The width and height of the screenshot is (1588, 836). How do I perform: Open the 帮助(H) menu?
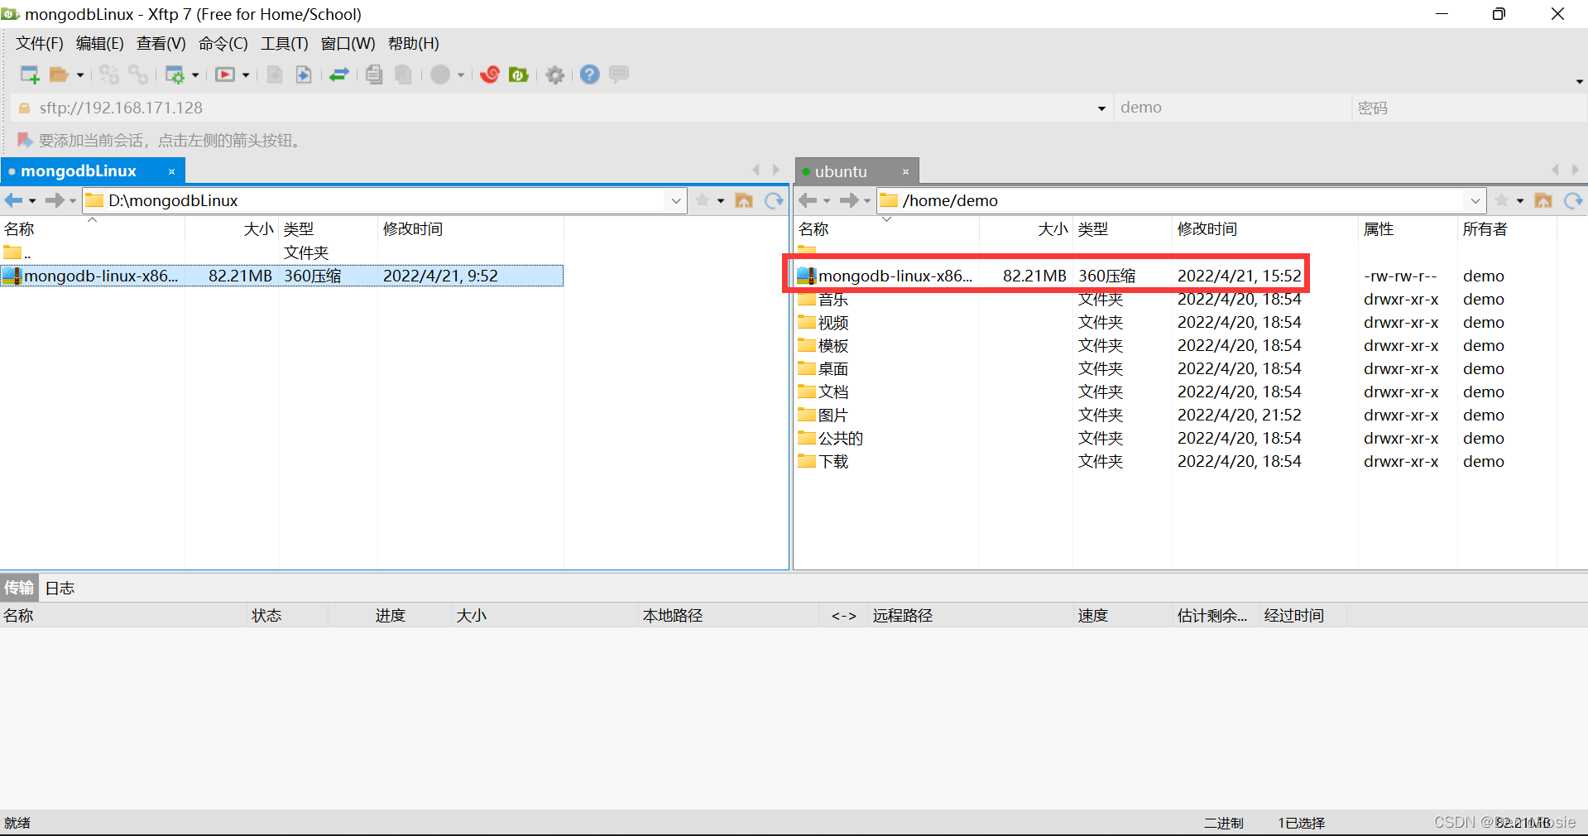414,43
